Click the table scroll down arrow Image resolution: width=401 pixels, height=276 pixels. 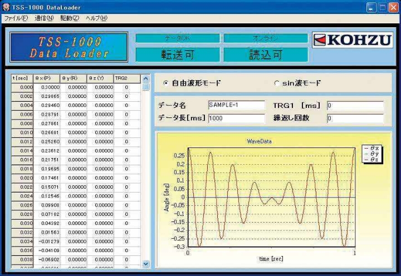point(145,264)
